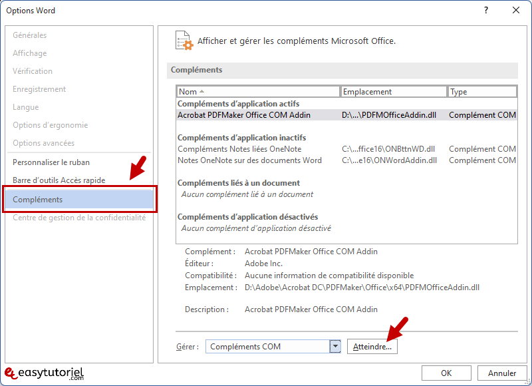The height and width of the screenshot is (386, 532).
Task: Click Compléments d'application désactivés heading
Action: (247, 216)
